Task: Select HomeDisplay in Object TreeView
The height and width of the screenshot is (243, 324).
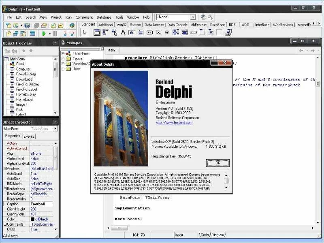Action: [26, 94]
